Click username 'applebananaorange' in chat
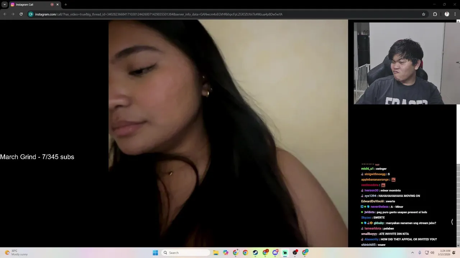460x258 pixels. pyautogui.click(x=375, y=180)
